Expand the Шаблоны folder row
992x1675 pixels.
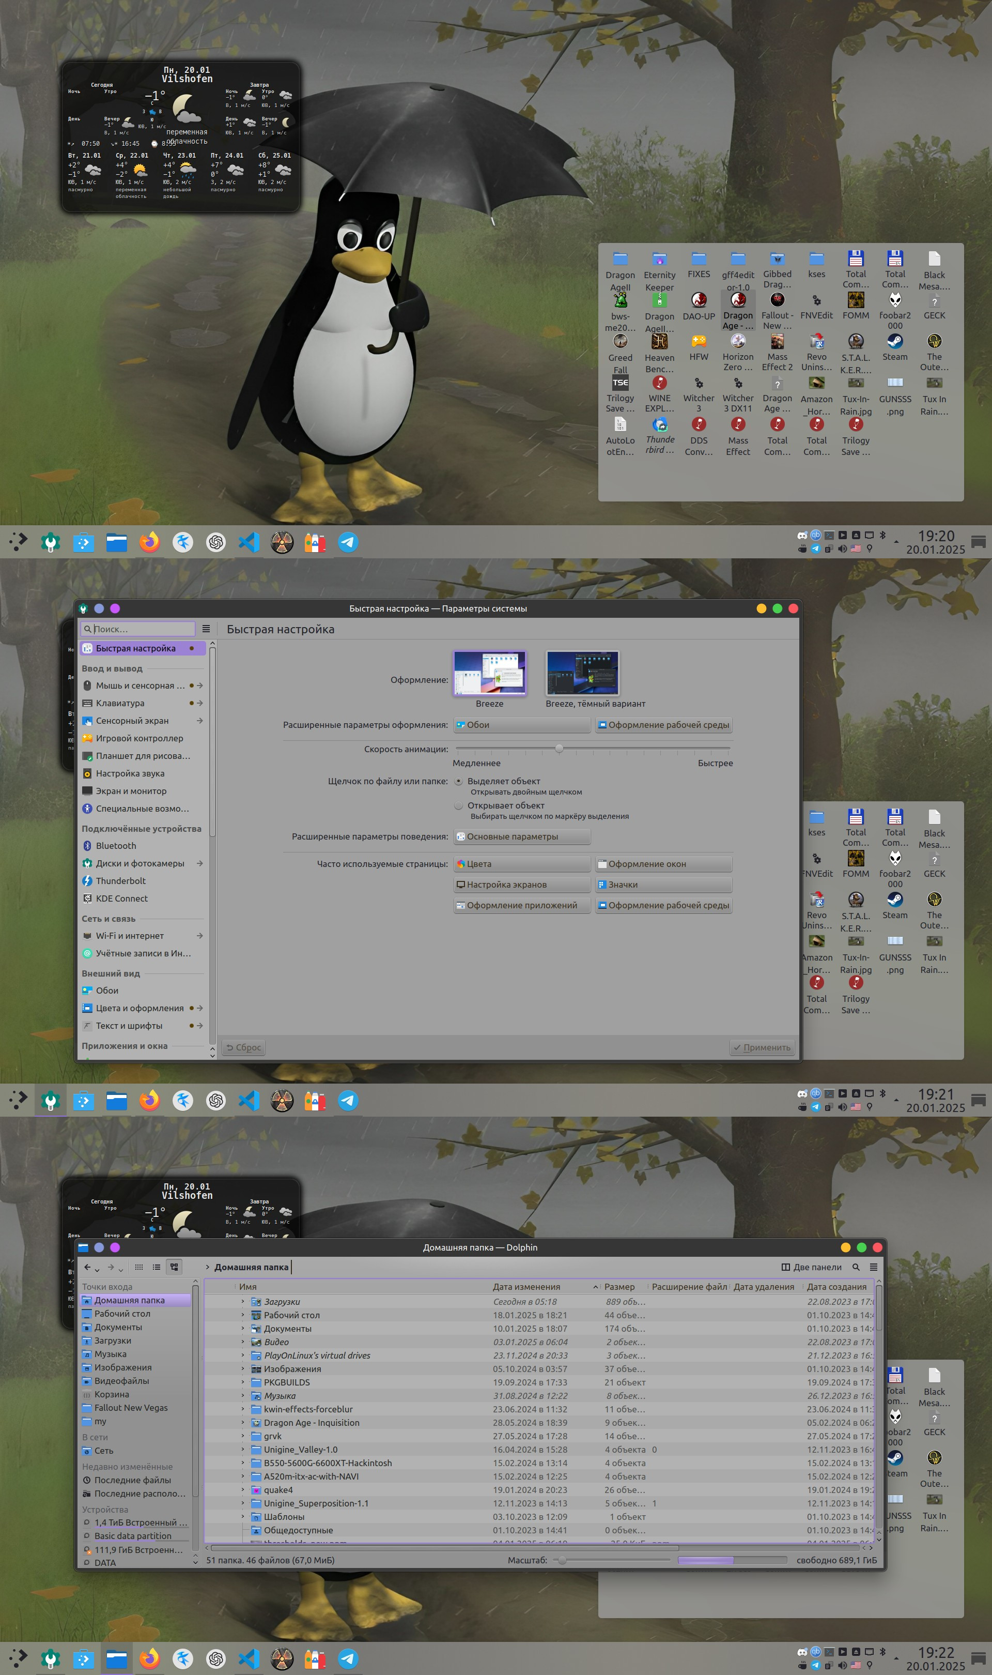[243, 1516]
